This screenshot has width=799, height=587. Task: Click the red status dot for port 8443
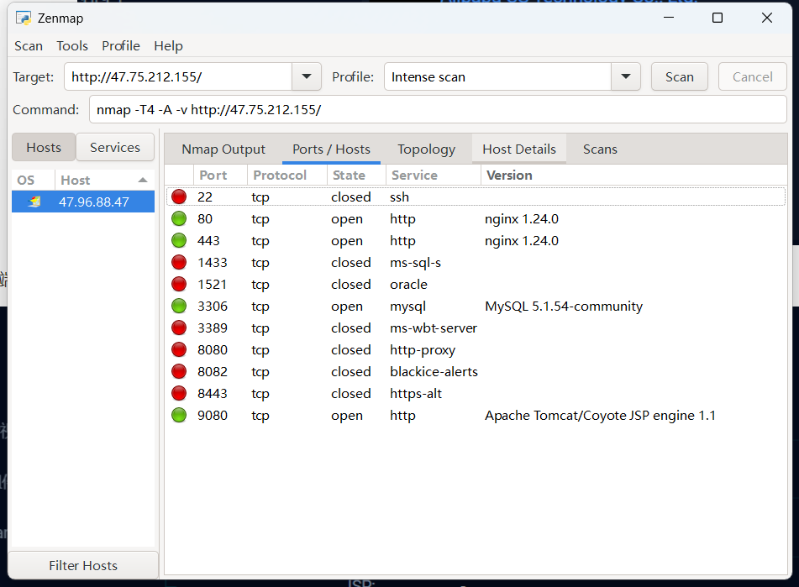179,394
